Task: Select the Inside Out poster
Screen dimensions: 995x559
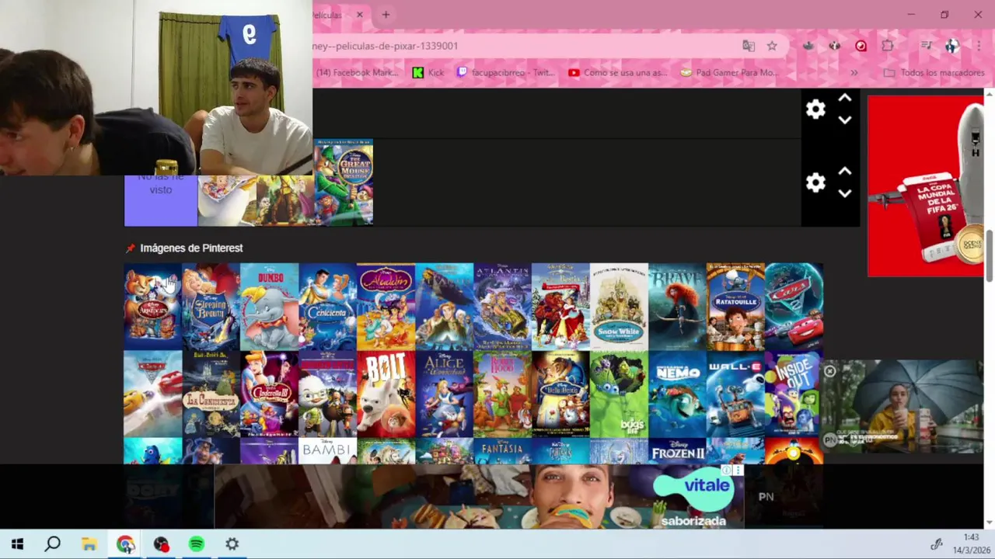Action: click(794, 394)
